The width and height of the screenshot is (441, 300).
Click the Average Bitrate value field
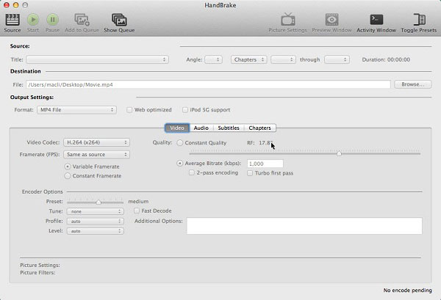[265, 164]
